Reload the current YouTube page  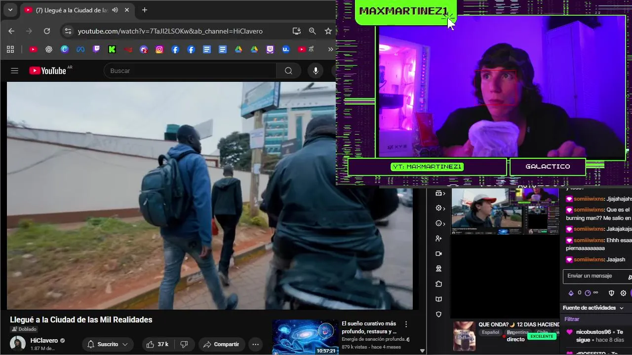pos(47,31)
